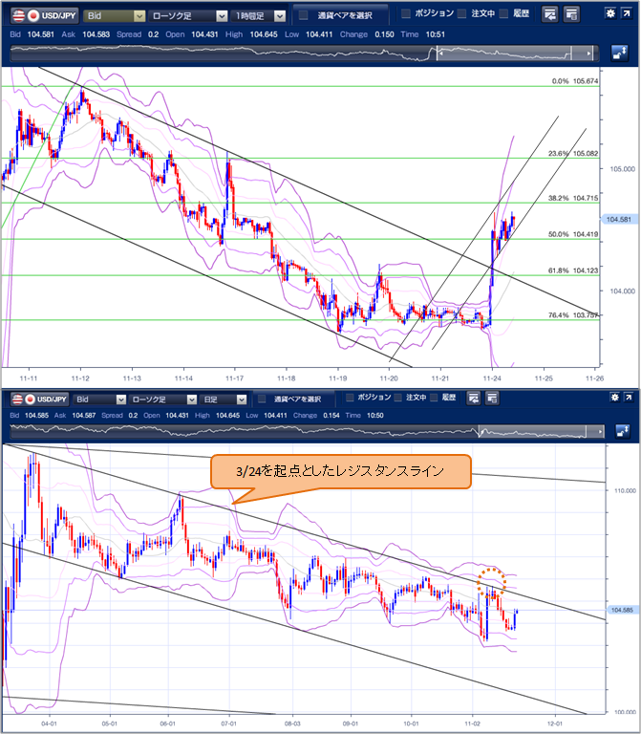The height and width of the screenshot is (734, 641).
Task: Click the 3/24 resistance line callout note
Action: point(339,470)
